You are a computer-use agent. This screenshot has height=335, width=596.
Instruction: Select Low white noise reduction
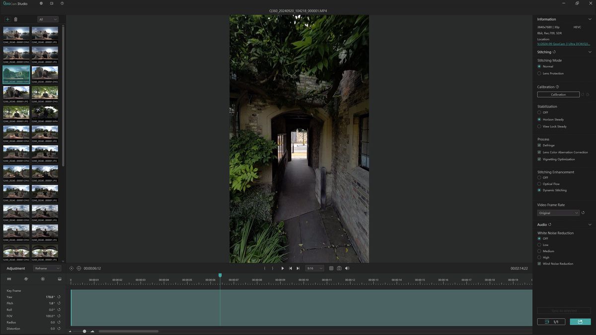pos(539,245)
